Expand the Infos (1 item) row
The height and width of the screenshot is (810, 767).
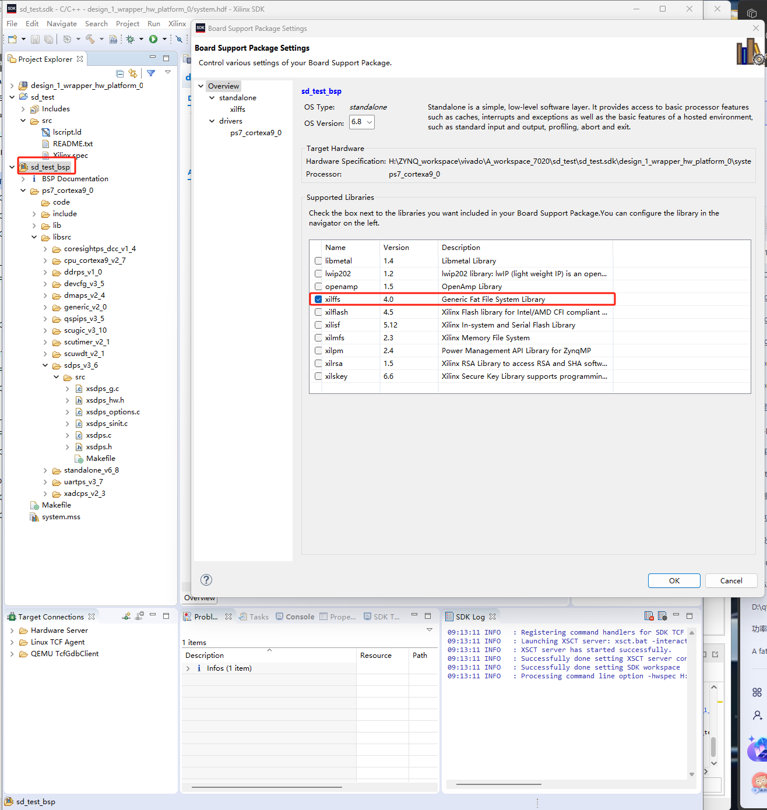point(188,668)
